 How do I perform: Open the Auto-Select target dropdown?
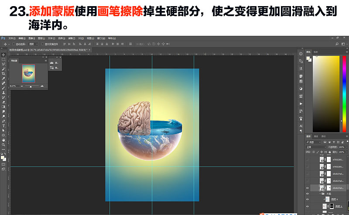tap(34, 44)
